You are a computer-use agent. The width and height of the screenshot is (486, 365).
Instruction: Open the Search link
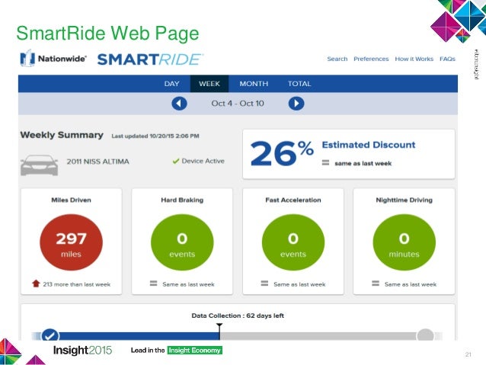[337, 59]
